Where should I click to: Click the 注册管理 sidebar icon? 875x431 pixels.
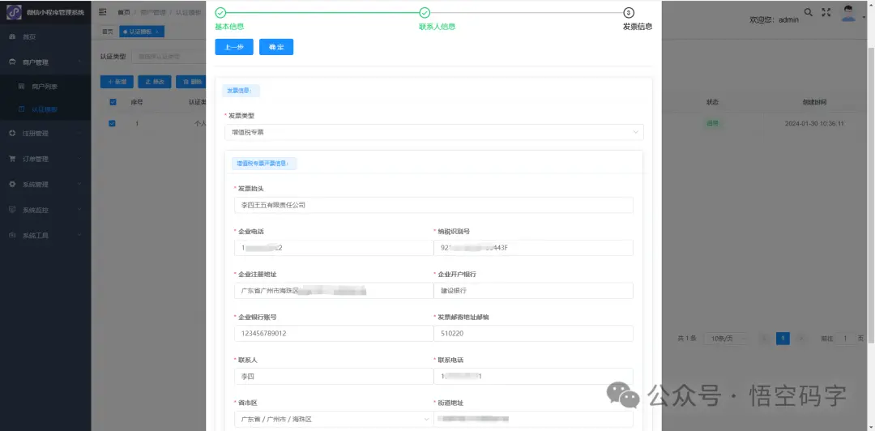(x=12, y=134)
